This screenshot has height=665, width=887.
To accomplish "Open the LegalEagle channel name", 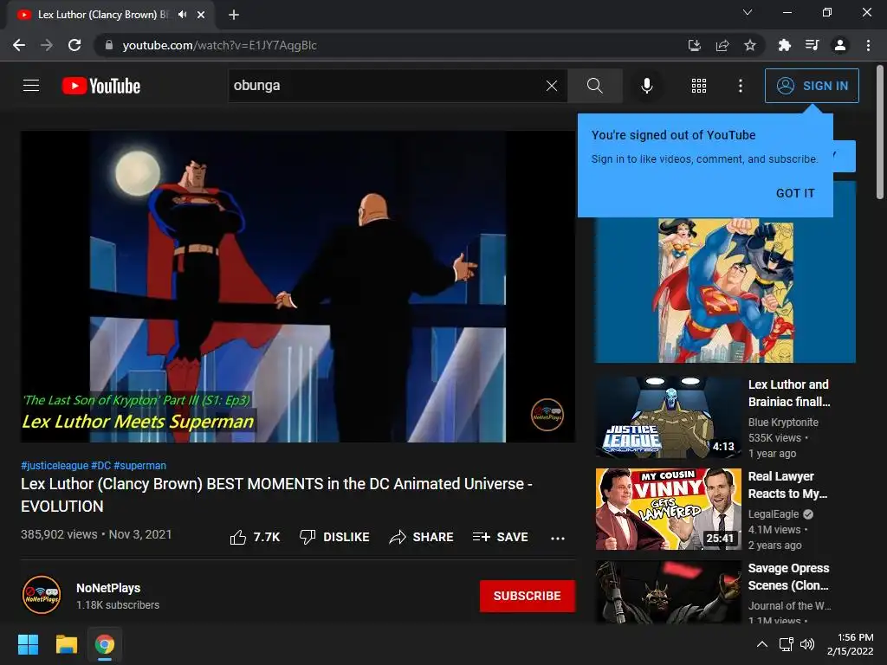I will 774,514.
